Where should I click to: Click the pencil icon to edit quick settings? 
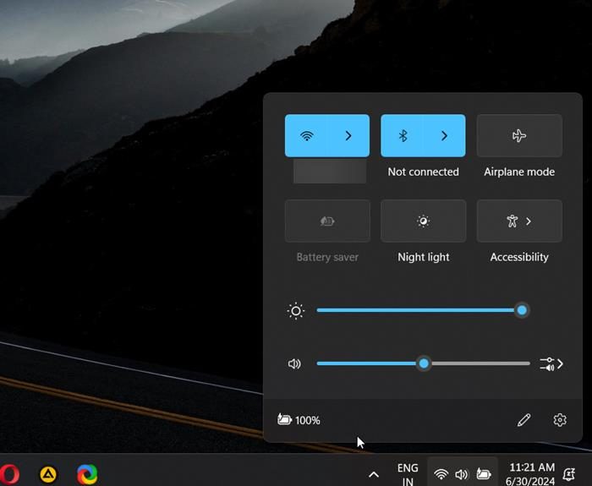[523, 420]
